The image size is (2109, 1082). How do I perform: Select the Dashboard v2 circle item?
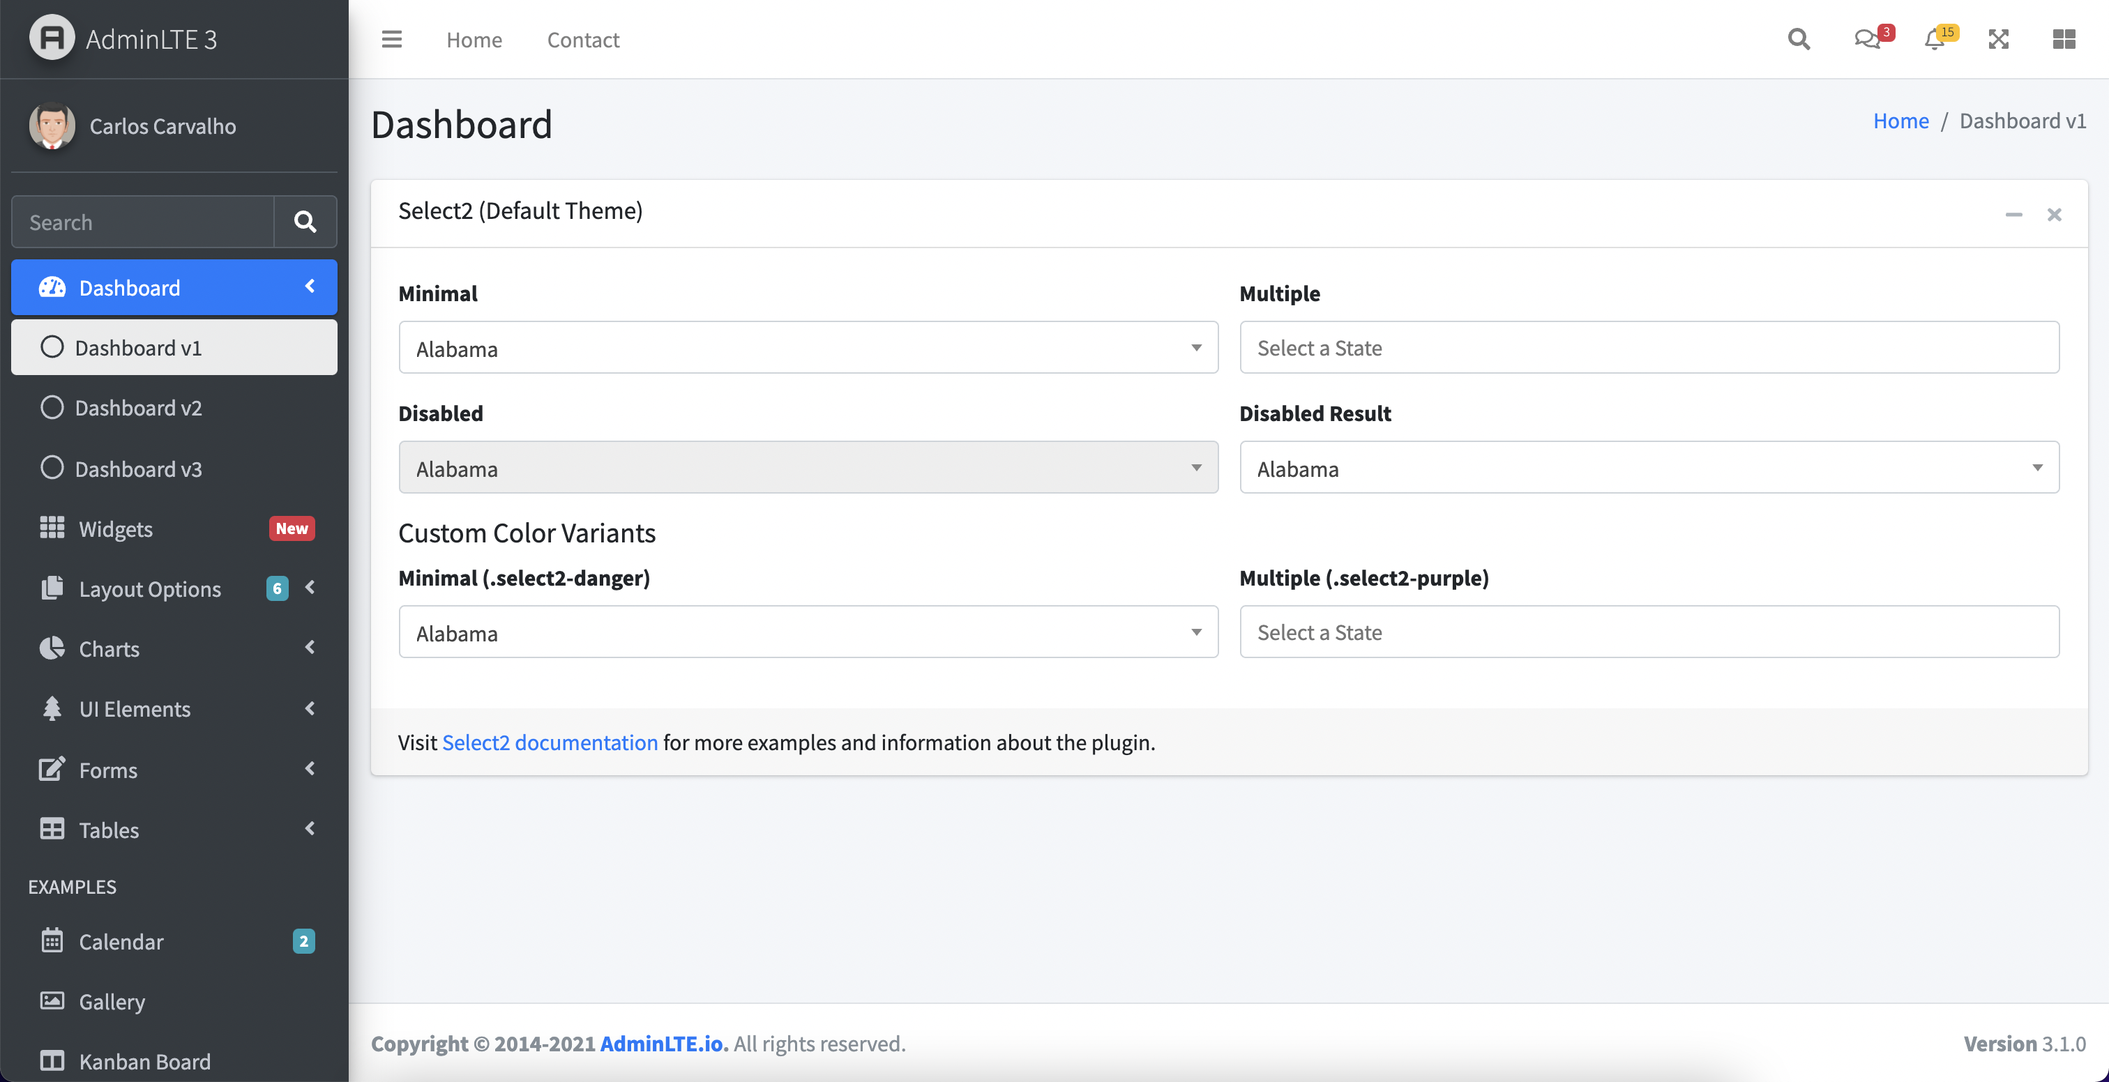click(x=137, y=408)
